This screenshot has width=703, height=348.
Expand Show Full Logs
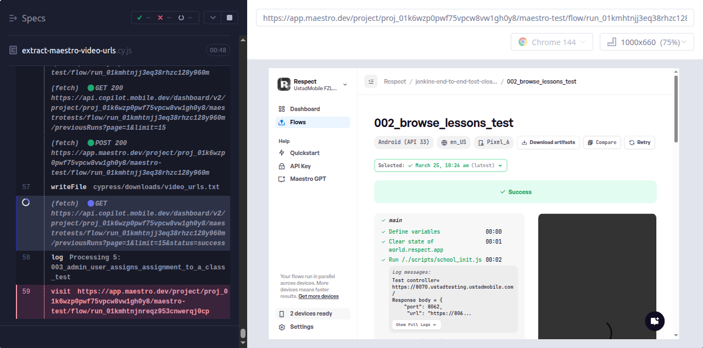pos(416,325)
